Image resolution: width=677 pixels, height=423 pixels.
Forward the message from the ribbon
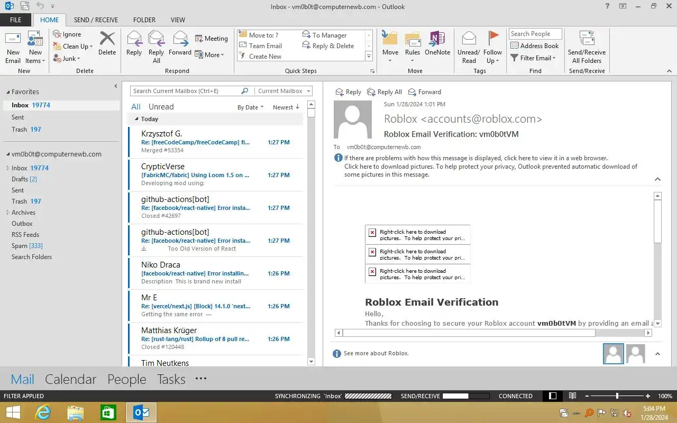pos(180,43)
